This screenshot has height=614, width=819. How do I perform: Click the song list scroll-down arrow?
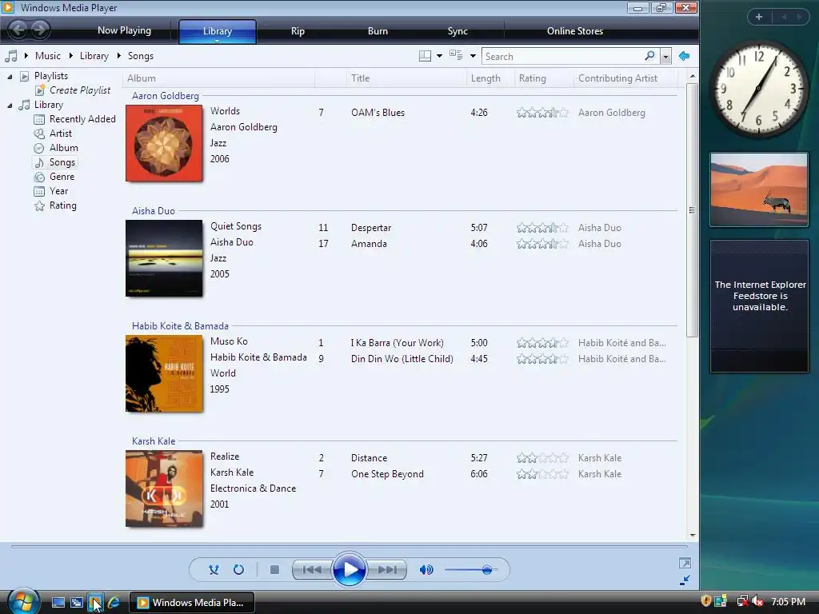693,535
